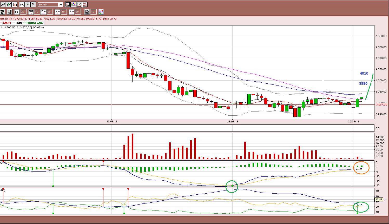Select the candlestick chart style icon
This screenshot has width=389, height=224.
(15, 4)
